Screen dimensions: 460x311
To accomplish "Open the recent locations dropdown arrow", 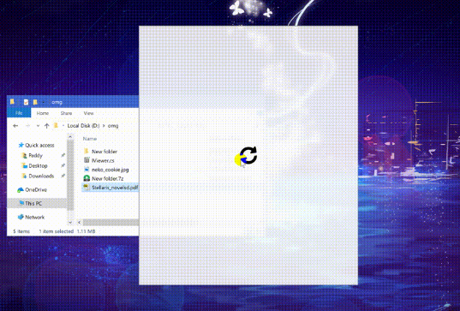I will (38, 126).
